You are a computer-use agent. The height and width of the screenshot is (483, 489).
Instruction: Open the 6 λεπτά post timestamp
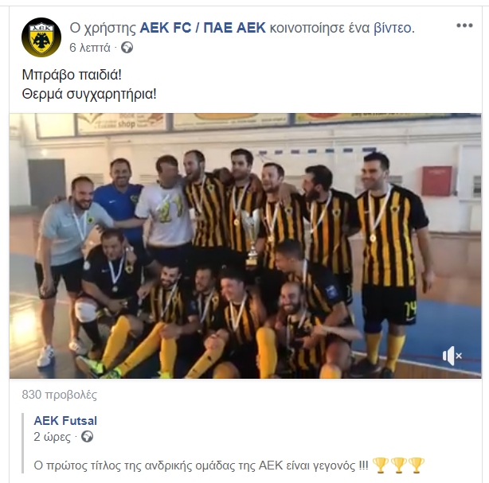click(x=90, y=48)
